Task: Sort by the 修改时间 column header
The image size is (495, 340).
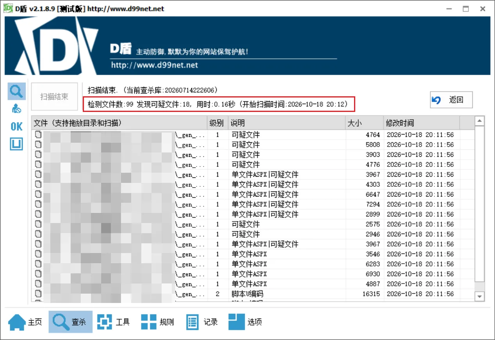Action: click(x=422, y=123)
